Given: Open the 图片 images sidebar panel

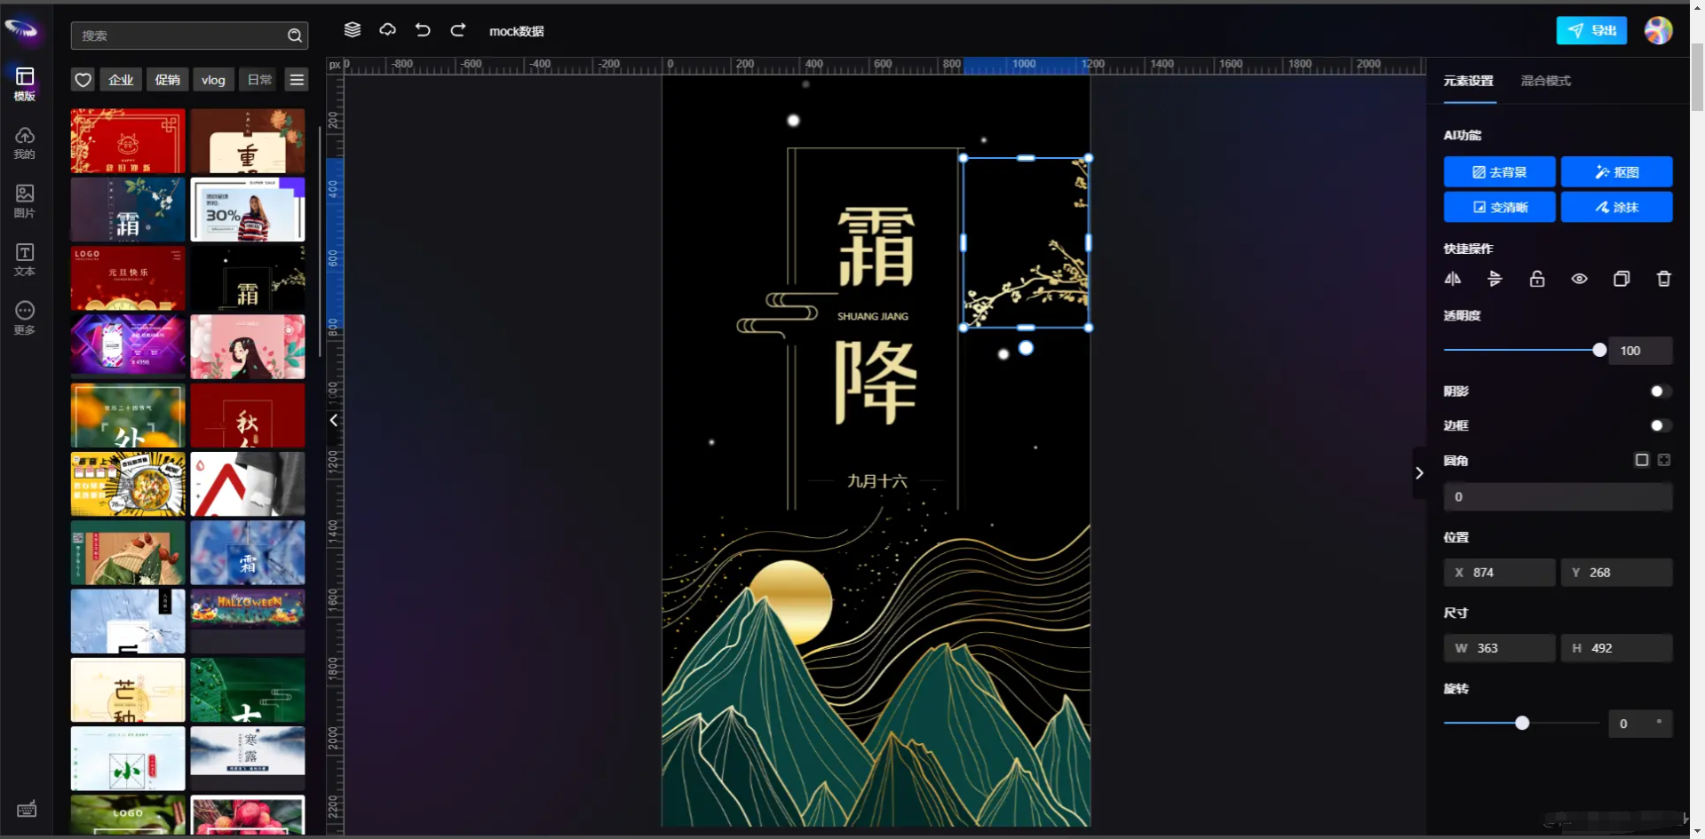Looking at the screenshot, I should (x=25, y=201).
